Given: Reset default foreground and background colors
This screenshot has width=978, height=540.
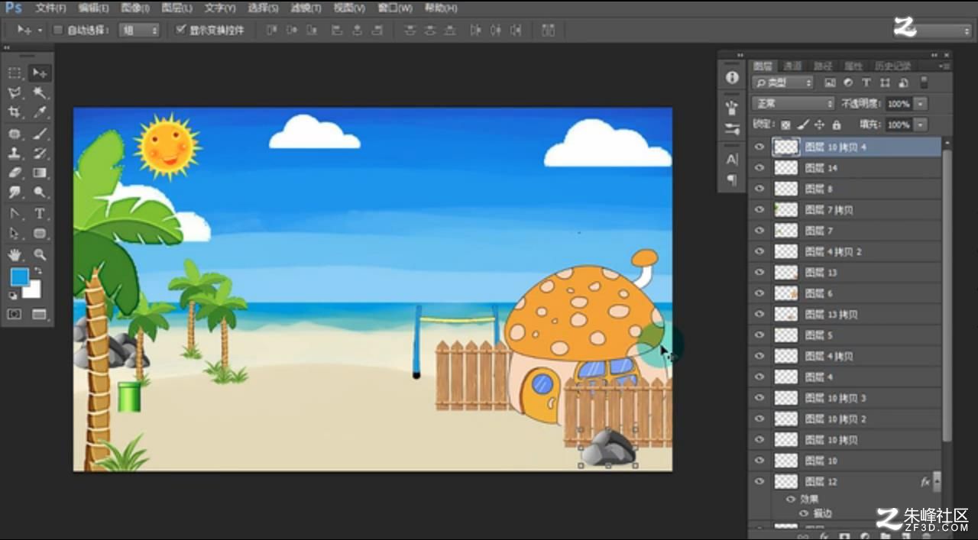Looking at the screenshot, I should click(13, 295).
